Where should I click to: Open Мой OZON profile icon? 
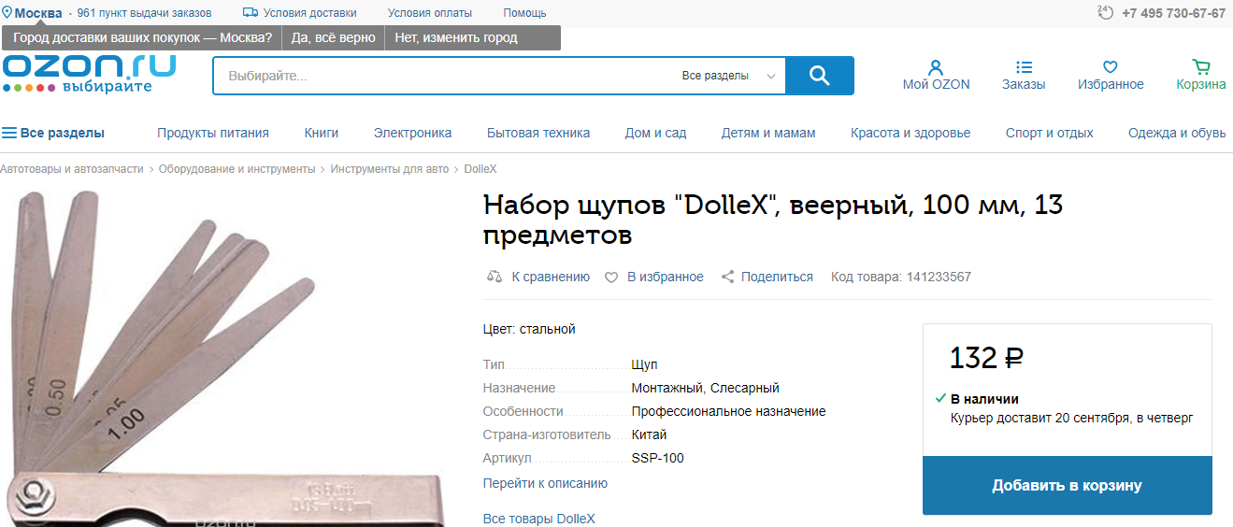click(x=936, y=67)
